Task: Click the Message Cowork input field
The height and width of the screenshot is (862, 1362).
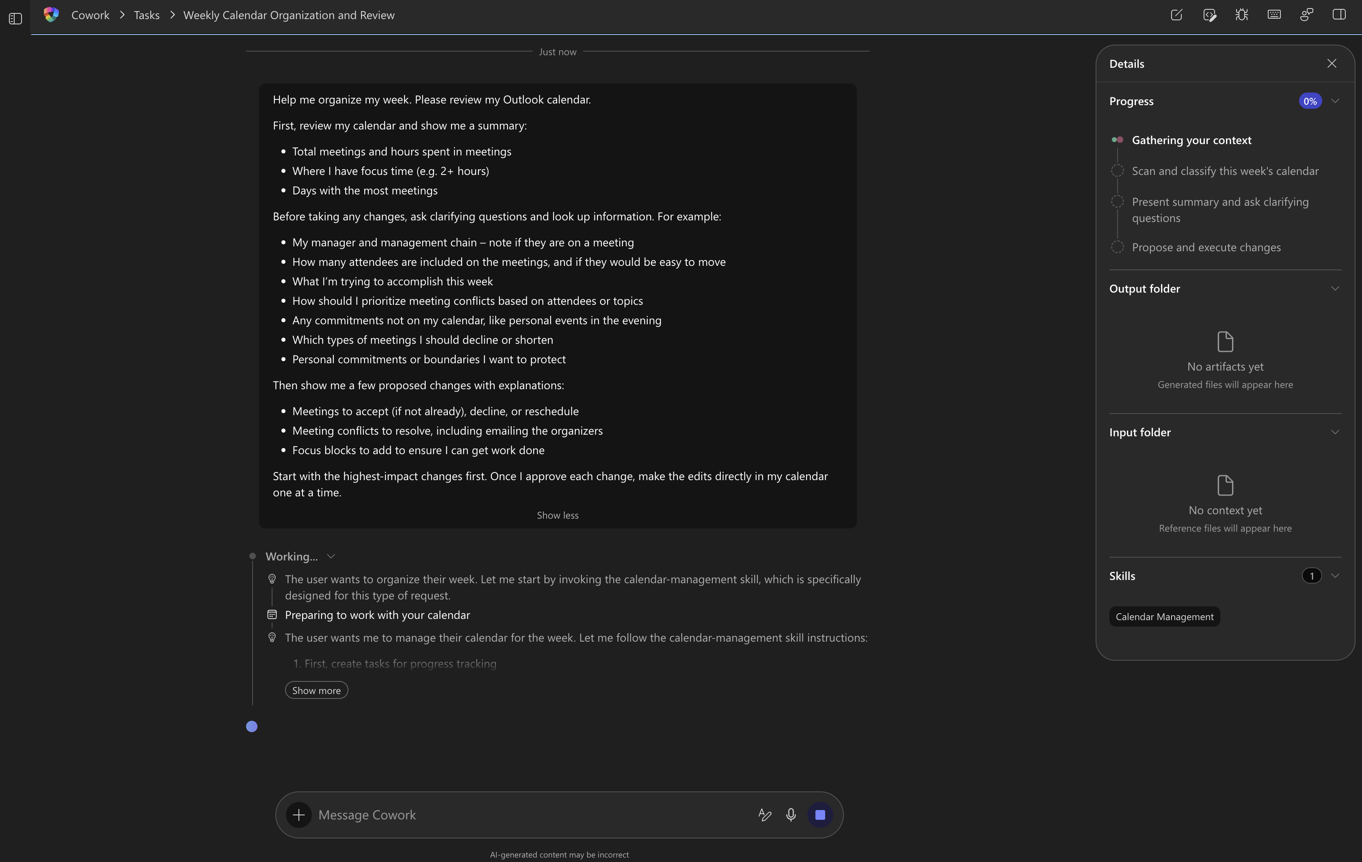Action: 526,815
